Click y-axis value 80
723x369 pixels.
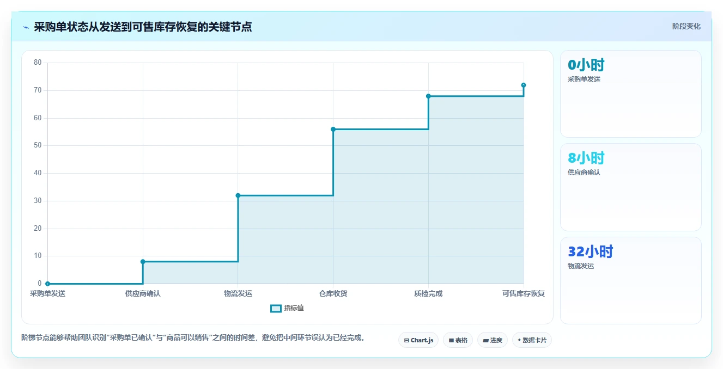pyautogui.click(x=38, y=63)
